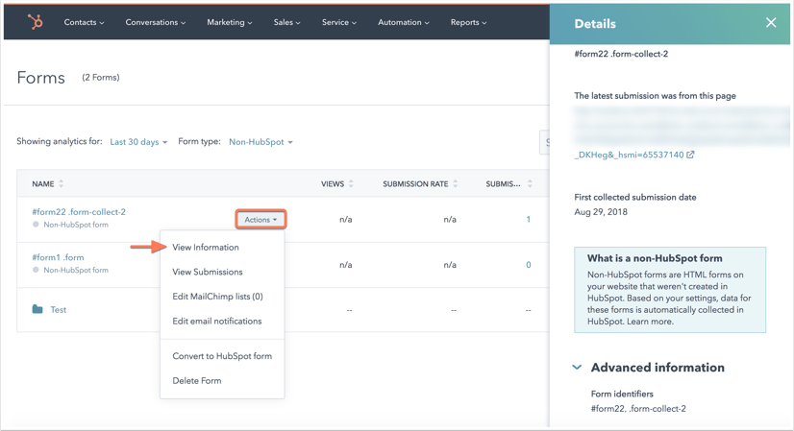Click the 'Showing analytics for:' label
The image size is (794, 431).
pos(60,142)
